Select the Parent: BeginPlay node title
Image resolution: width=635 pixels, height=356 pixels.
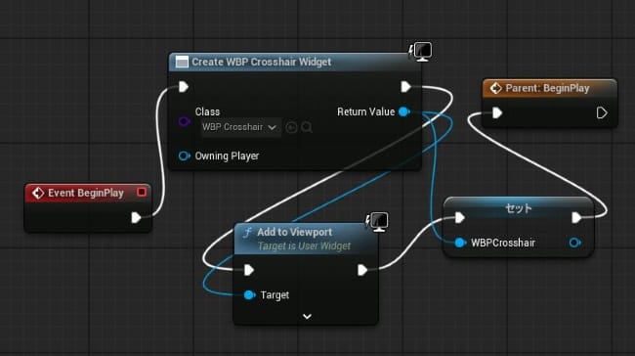tap(547, 88)
